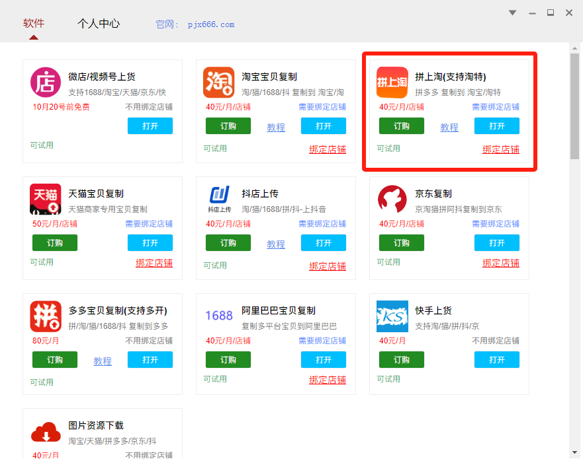The width and height of the screenshot is (583, 461).
Task: Click 打开 for 多多宝贝复制
Action: 150,360
